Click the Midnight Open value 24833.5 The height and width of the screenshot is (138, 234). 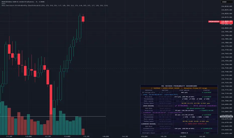coord(184,133)
